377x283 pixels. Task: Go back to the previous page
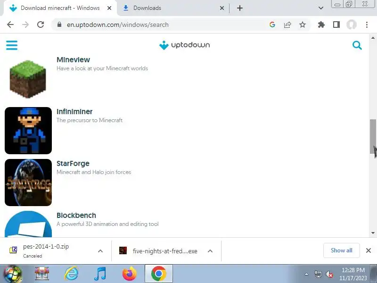click(x=10, y=25)
